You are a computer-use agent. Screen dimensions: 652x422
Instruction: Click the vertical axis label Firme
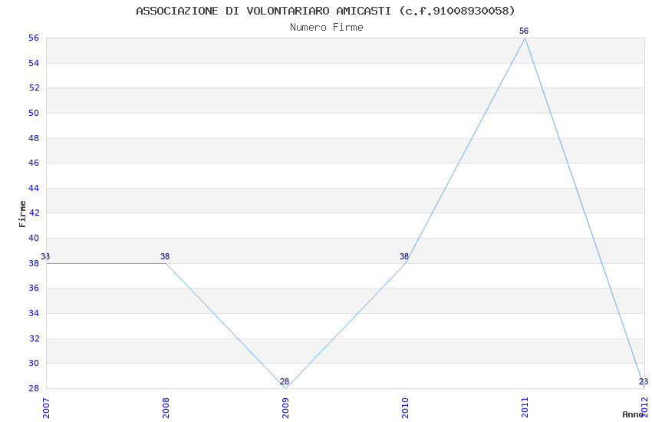coord(22,214)
